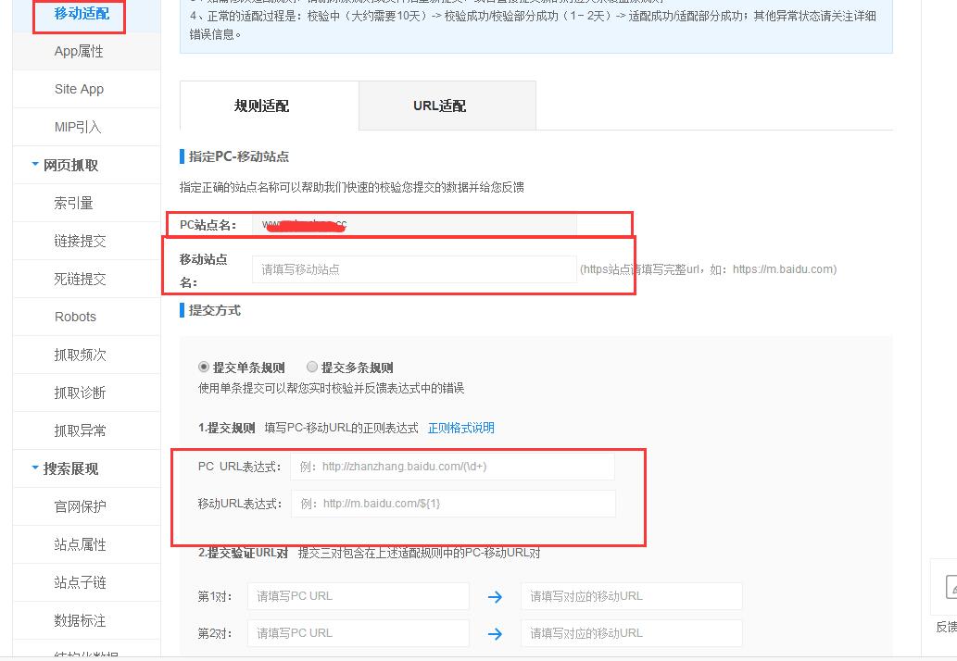Select the 提交多条规则 radio button
Image resolution: width=957 pixels, height=661 pixels.
[x=312, y=368]
